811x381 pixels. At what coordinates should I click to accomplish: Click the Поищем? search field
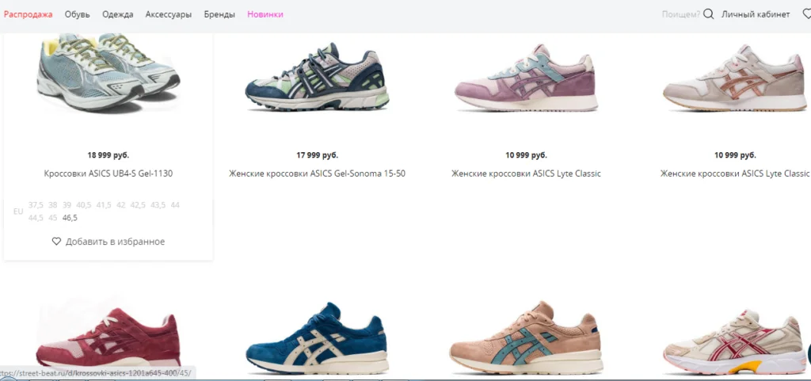(x=680, y=14)
